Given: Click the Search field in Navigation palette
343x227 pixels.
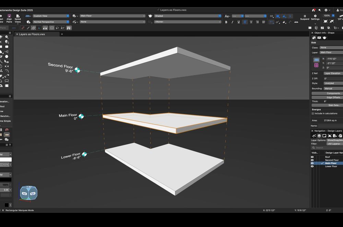Looking at the screenshot, I should point(328,148).
